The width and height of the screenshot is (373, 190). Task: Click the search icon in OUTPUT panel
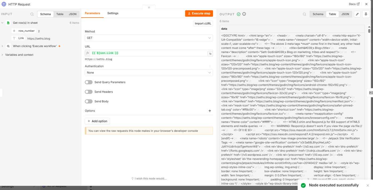click(x=305, y=14)
